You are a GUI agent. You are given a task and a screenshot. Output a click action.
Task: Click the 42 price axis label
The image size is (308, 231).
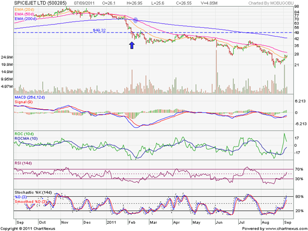coord(296,39)
